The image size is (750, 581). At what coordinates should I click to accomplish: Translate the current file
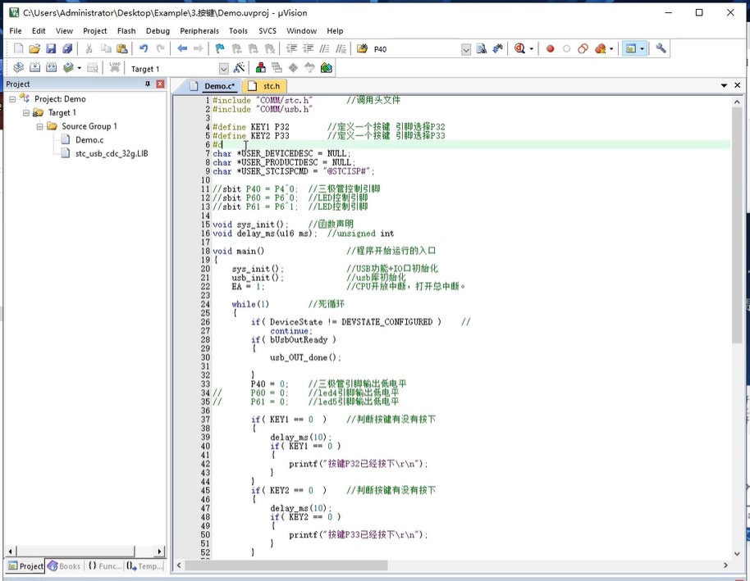point(19,68)
